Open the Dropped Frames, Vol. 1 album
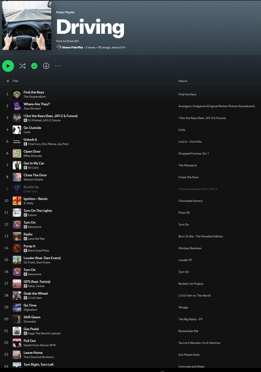 [x=194, y=153]
